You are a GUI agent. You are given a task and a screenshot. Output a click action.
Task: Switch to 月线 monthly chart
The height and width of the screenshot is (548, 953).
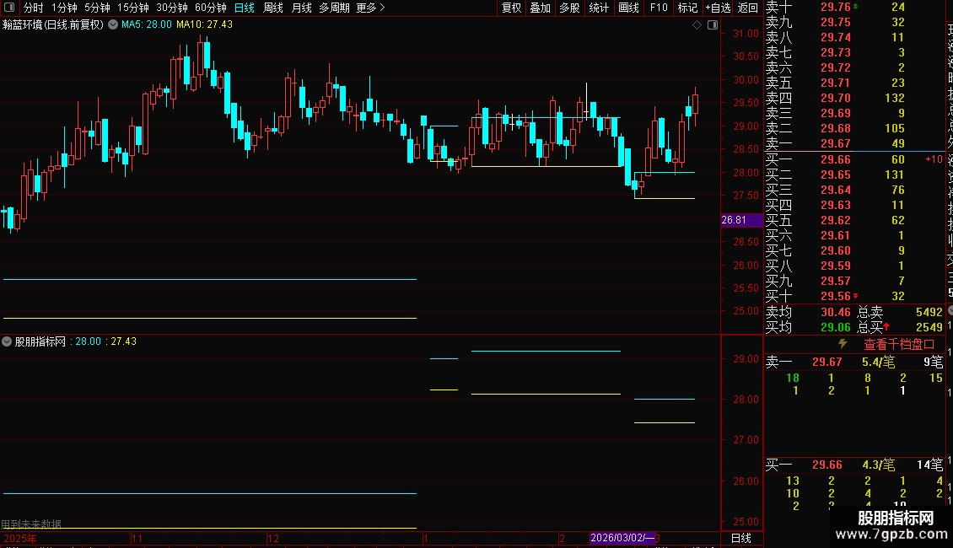click(x=301, y=8)
